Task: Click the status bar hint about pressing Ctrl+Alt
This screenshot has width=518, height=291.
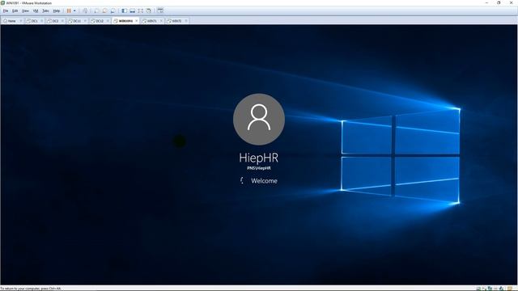Action: (31, 289)
